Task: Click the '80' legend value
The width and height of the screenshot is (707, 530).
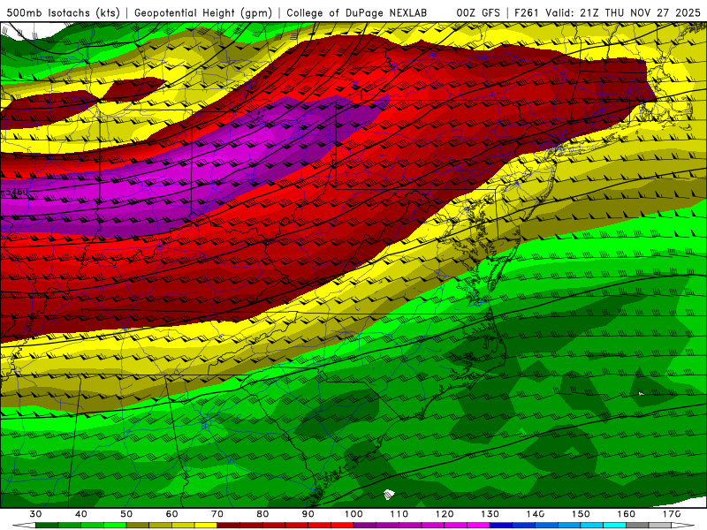Action: [x=262, y=514]
